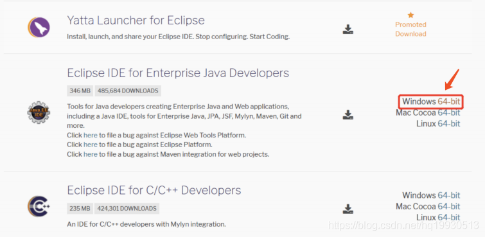Click the 485,684 DOWNLOADS badge
Image resolution: width=485 pixels, height=237 pixels.
click(128, 91)
